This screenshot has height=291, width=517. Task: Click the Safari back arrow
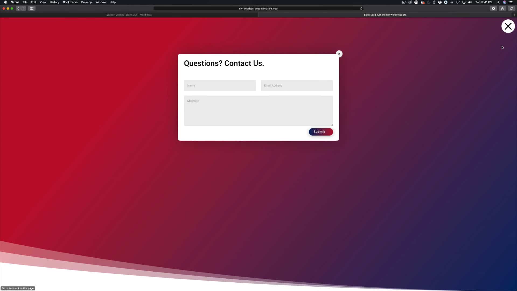point(18,8)
